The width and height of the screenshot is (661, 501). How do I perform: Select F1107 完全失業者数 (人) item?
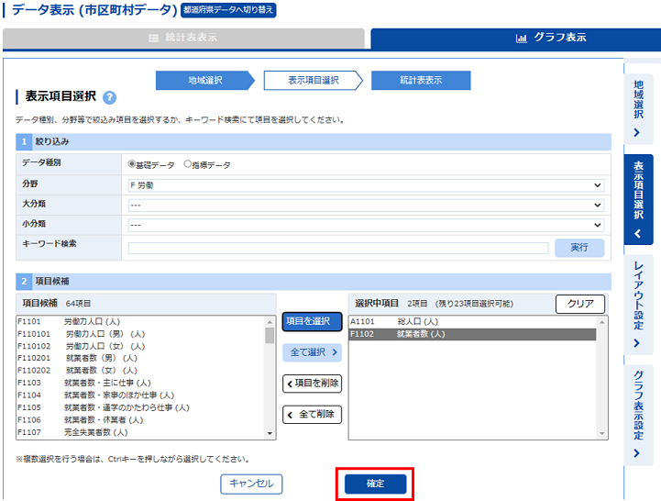[141, 432]
